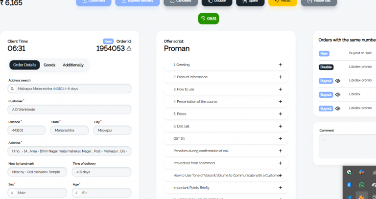376x199 pixels.
Task: Expand 4. Presentation of the course
Action: click(x=226, y=102)
